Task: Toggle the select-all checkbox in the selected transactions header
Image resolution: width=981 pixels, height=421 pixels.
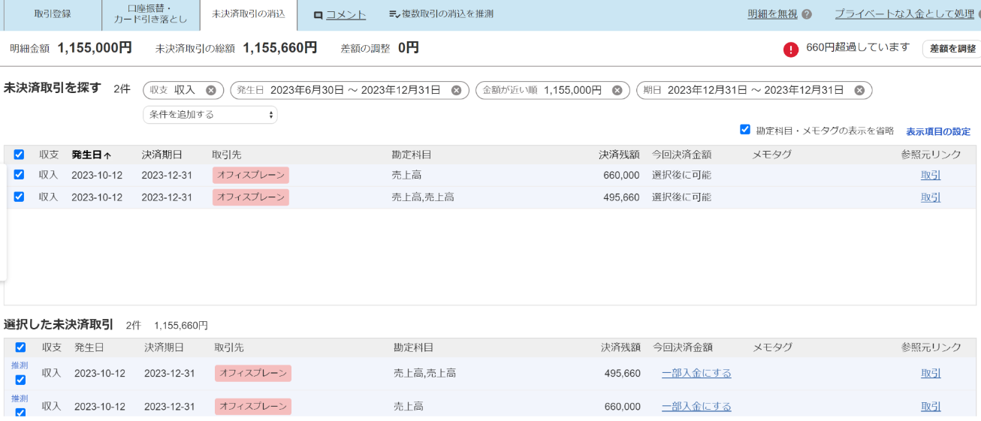Action: 20,347
